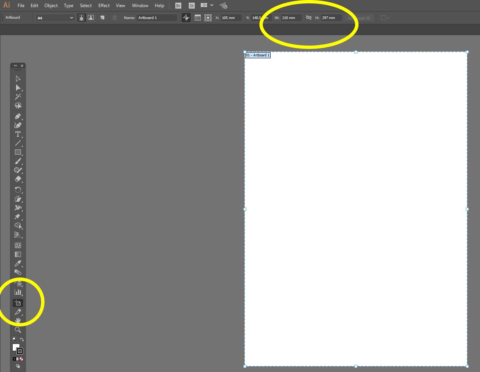Close the floating Tools panel
The height and width of the screenshot is (372, 480).
(x=22, y=66)
